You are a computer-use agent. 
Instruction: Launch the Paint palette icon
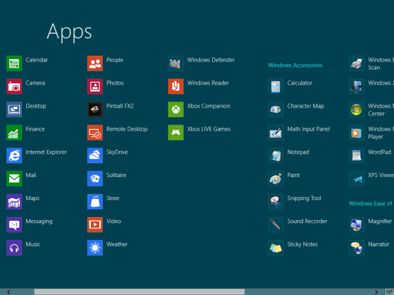click(276, 179)
